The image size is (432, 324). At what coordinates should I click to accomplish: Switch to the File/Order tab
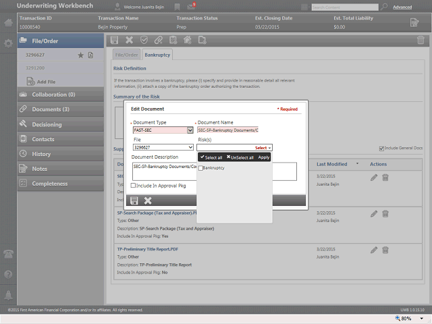pos(126,55)
